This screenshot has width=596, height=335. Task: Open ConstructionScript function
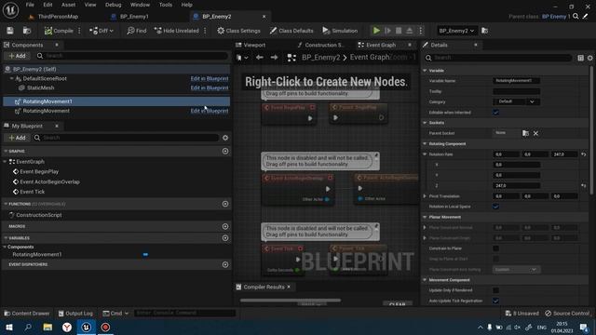[38, 215]
